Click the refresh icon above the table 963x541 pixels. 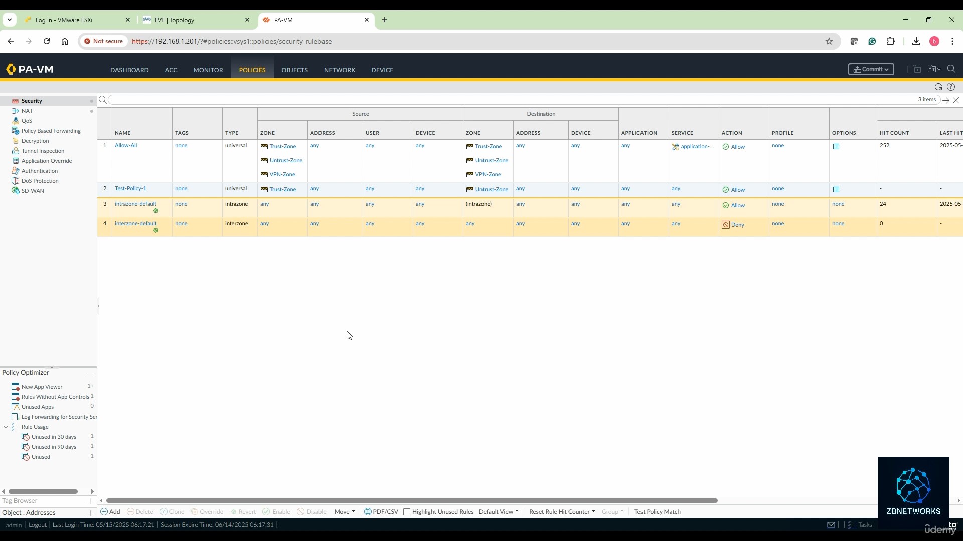pyautogui.click(x=938, y=87)
